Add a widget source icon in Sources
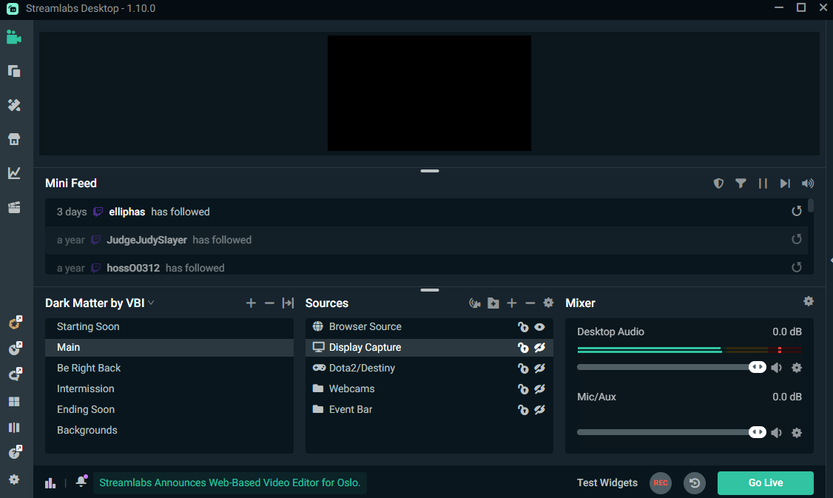Viewport: 833px width, 498px height. pos(475,303)
